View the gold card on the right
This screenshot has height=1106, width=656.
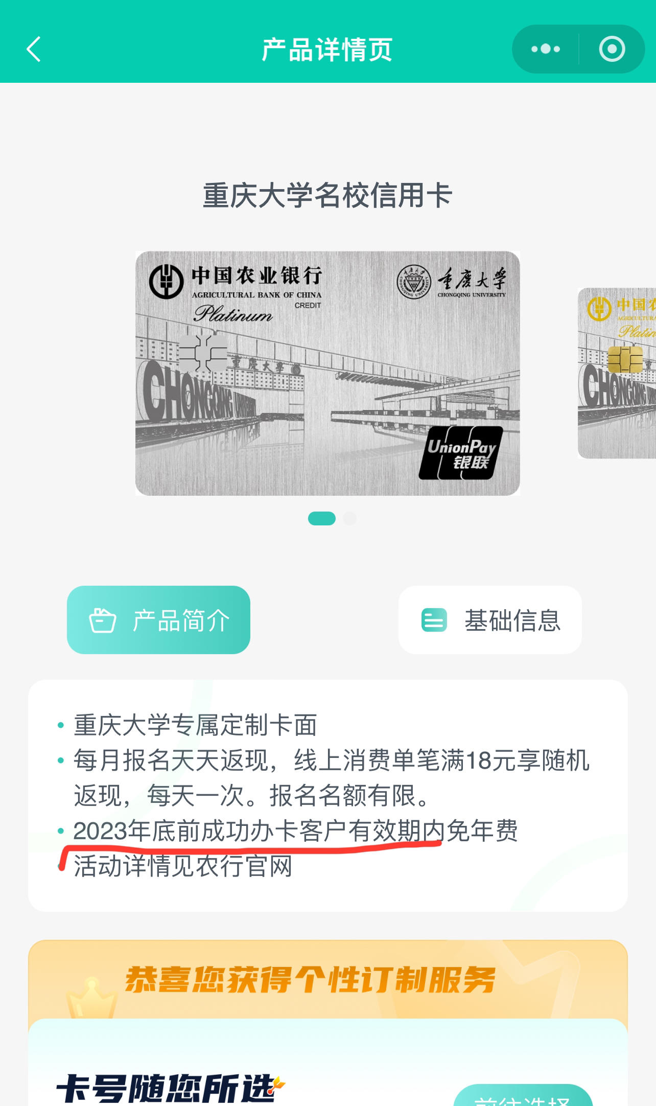pyautogui.click(x=617, y=373)
